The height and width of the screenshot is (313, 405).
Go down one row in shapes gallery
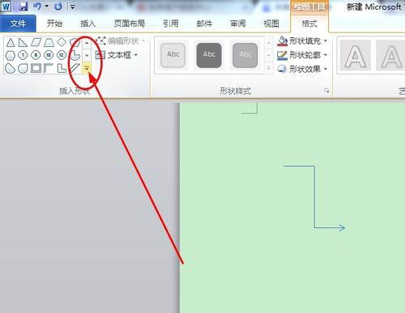tap(87, 55)
